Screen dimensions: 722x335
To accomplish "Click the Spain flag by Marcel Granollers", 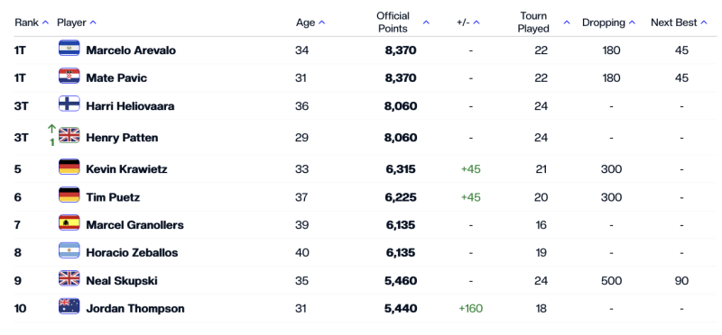I will (69, 222).
